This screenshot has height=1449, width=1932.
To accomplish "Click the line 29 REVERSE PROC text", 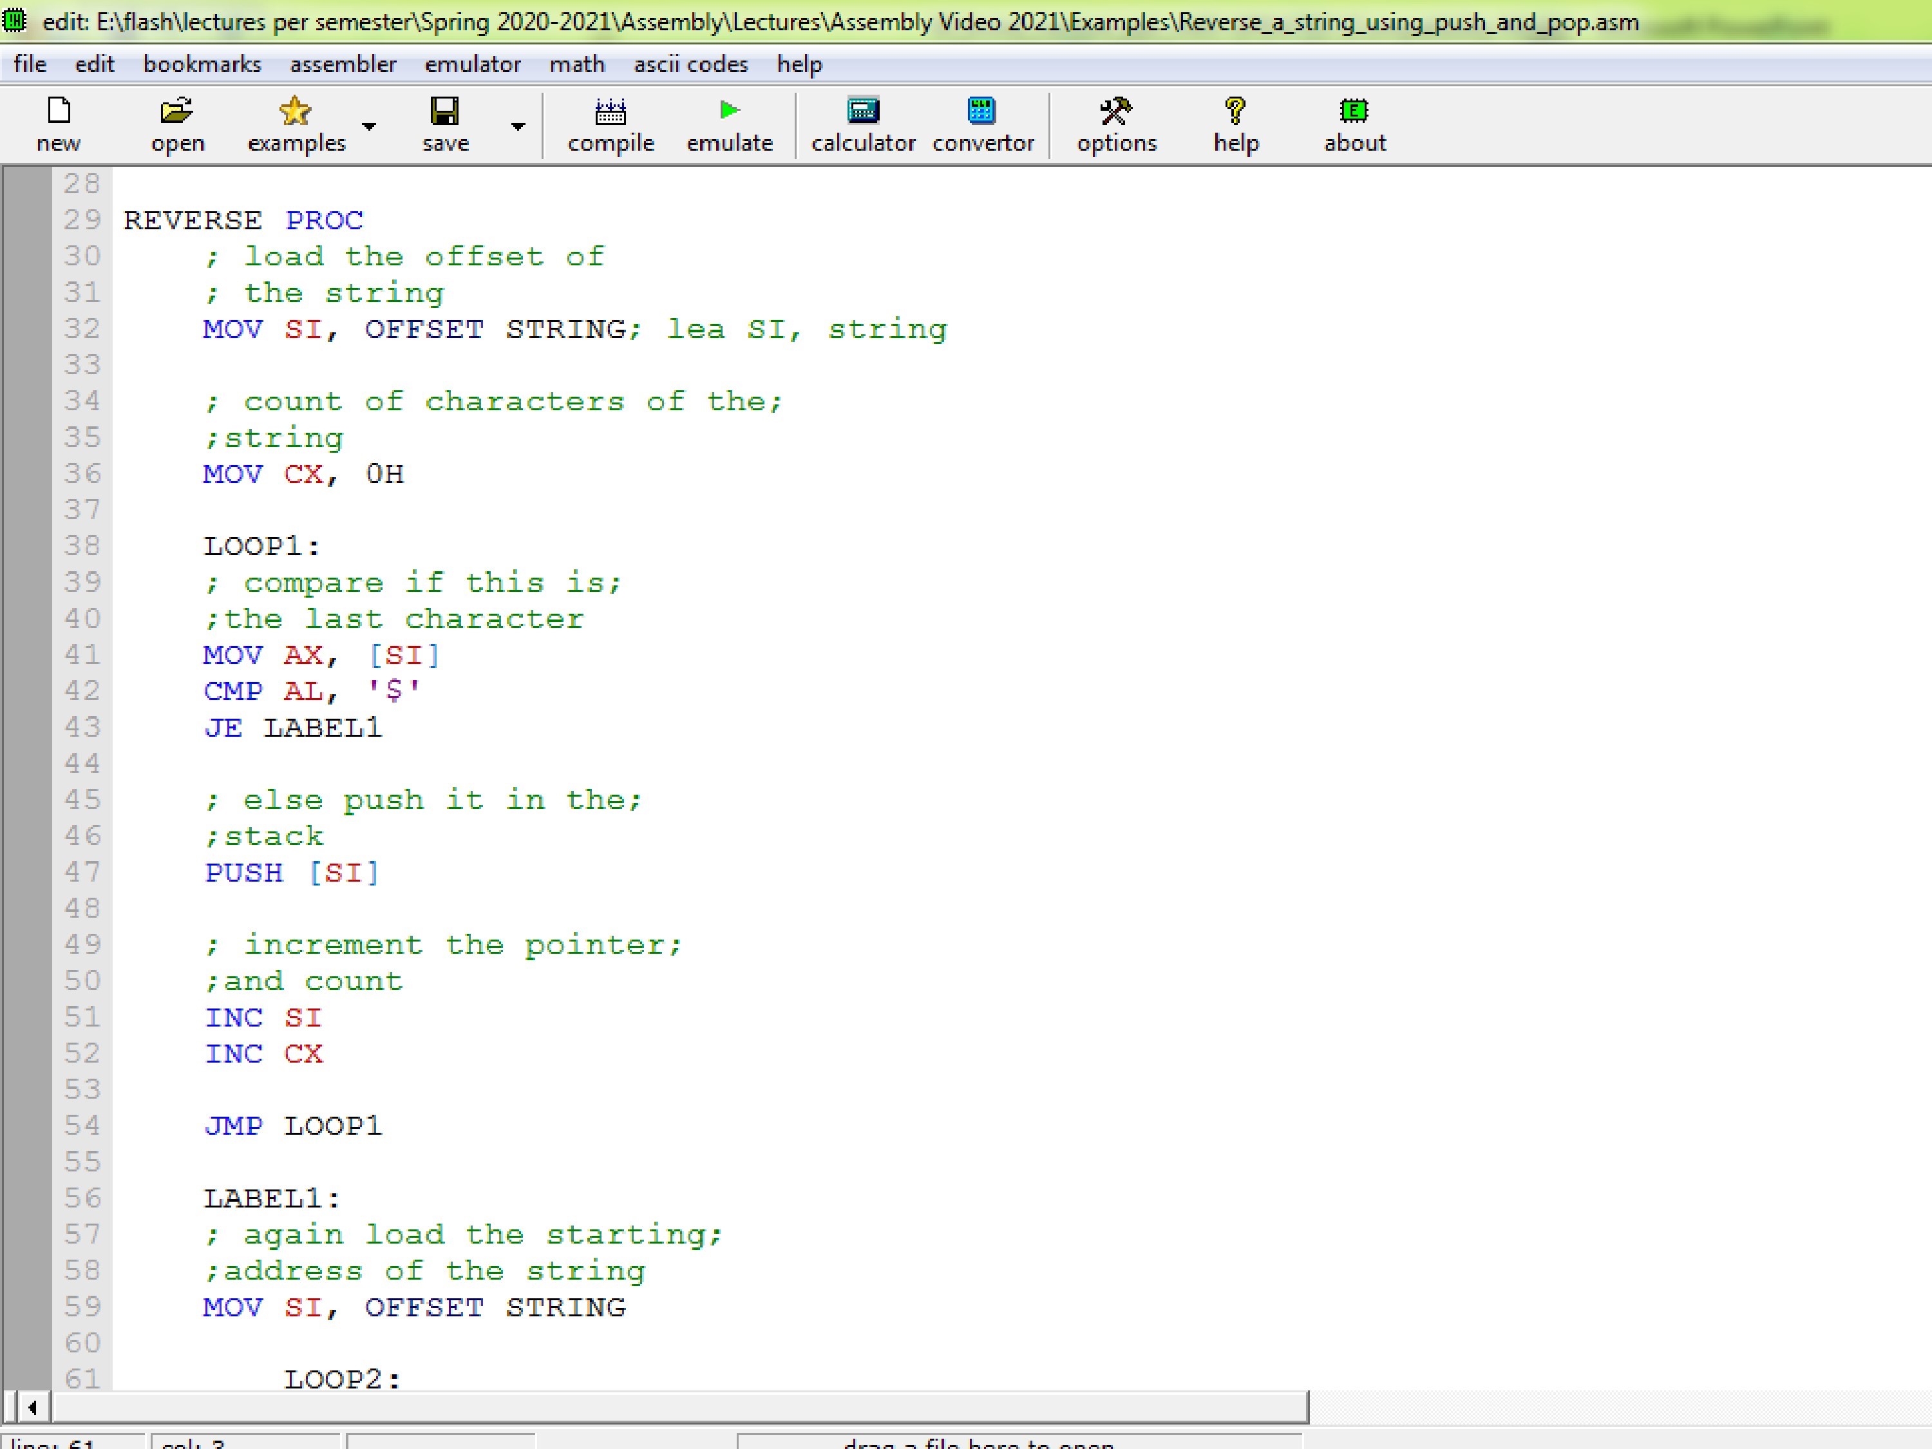I will click(243, 220).
